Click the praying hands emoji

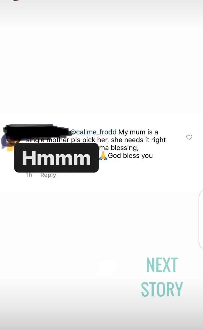click(x=103, y=156)
